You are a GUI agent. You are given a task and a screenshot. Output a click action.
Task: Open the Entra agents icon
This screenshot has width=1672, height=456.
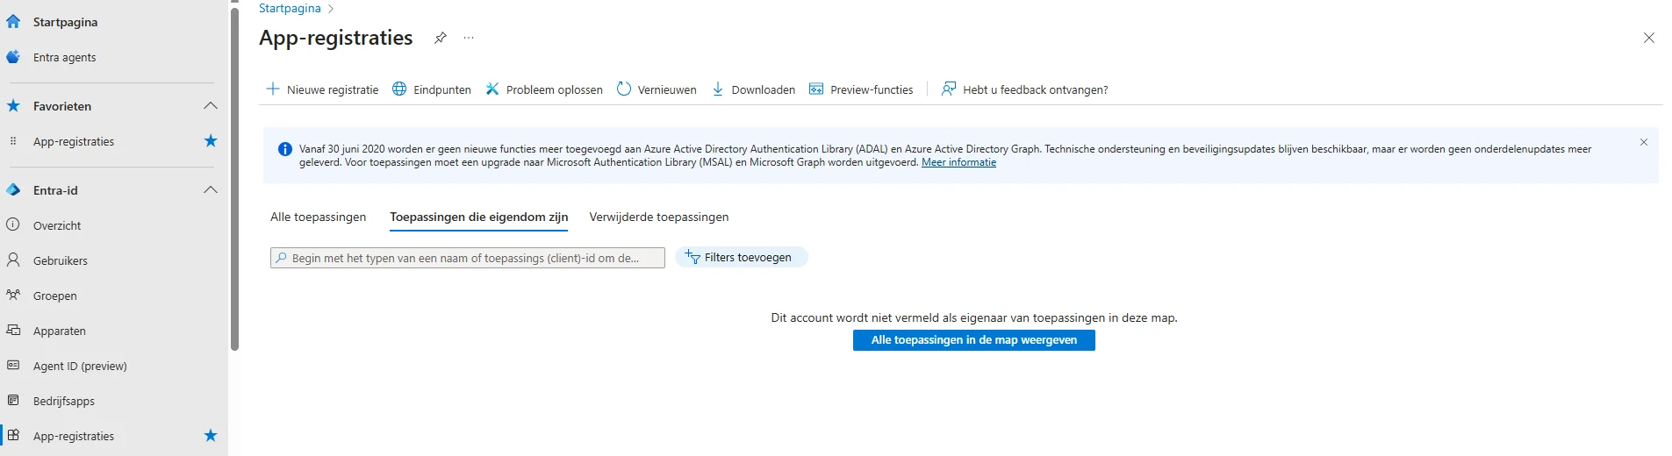tap(13, 57)
